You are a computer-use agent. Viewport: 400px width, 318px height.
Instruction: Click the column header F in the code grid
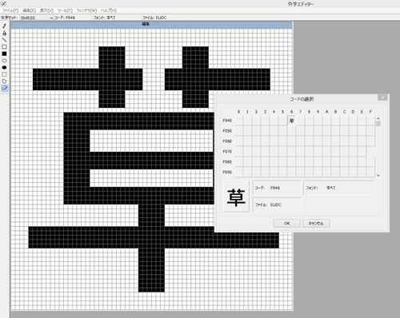[x=370, y=112]
